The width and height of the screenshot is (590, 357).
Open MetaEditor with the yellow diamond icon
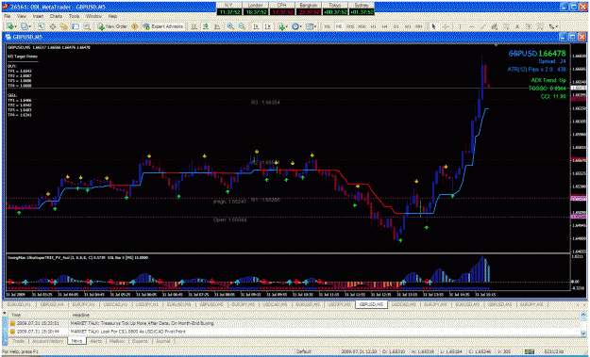pos(134,26)
